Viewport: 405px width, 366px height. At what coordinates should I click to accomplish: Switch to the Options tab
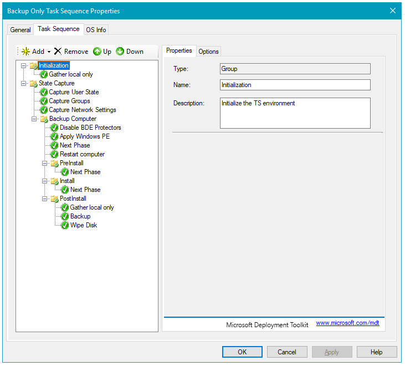[209, 52]
